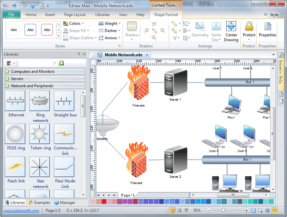Select the Flexi Node Link shape
Screen dimensions: 287x217
(x=64, y=167)
